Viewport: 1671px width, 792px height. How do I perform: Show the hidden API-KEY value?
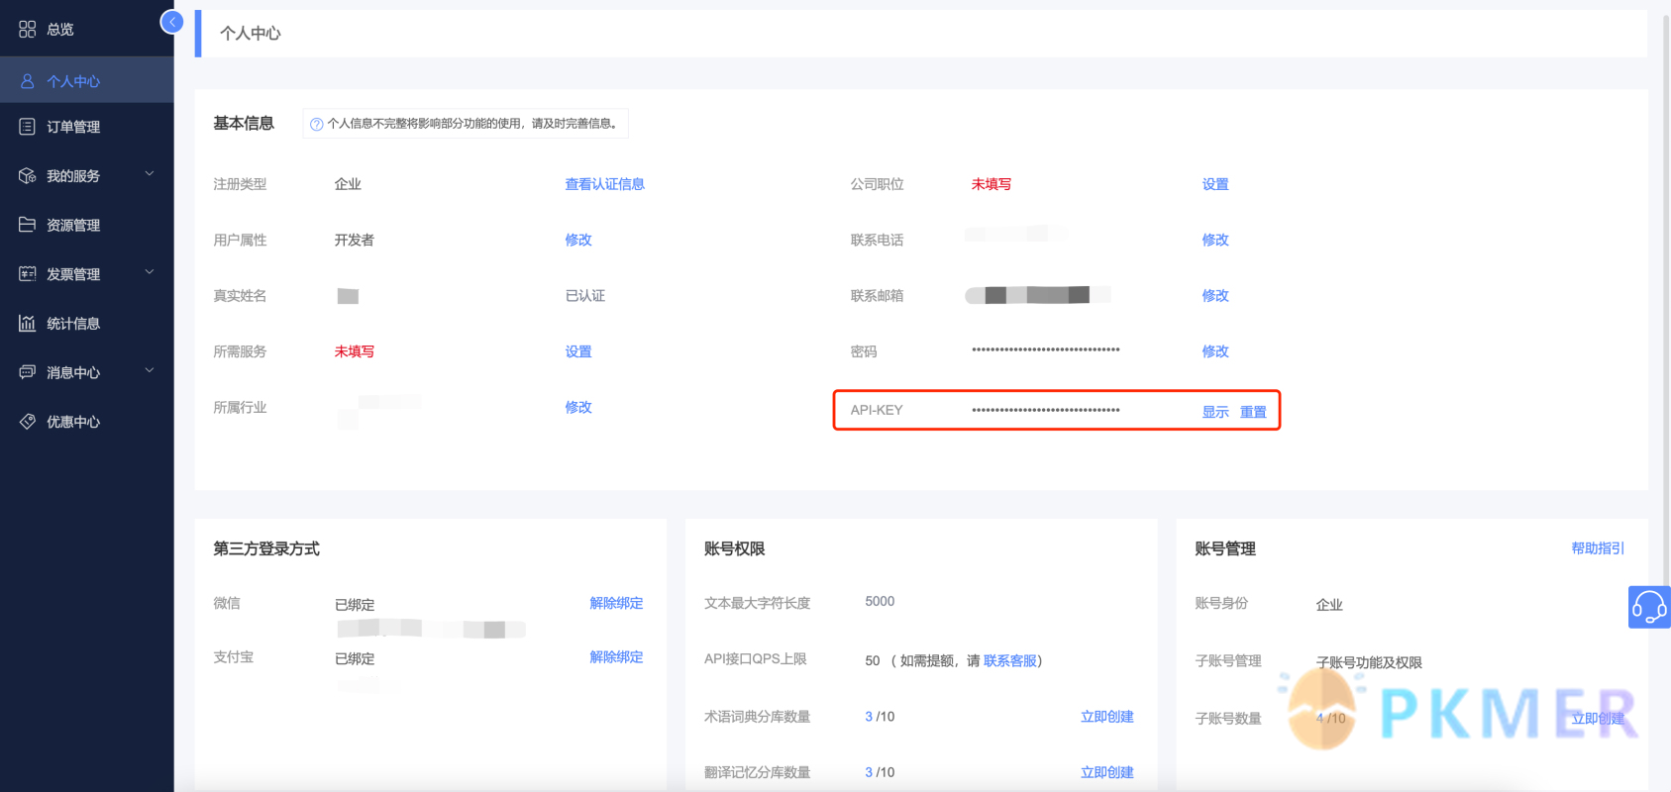click(1214, 412)
